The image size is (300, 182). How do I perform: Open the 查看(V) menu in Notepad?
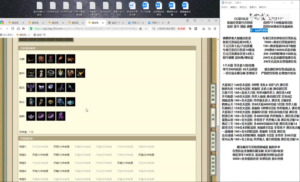pyautogui.click(x=253, y=7)
